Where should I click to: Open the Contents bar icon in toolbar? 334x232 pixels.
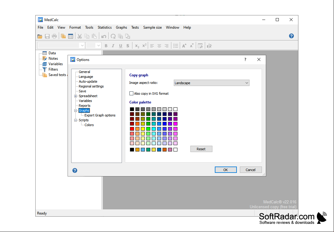[x=63, y=37]
